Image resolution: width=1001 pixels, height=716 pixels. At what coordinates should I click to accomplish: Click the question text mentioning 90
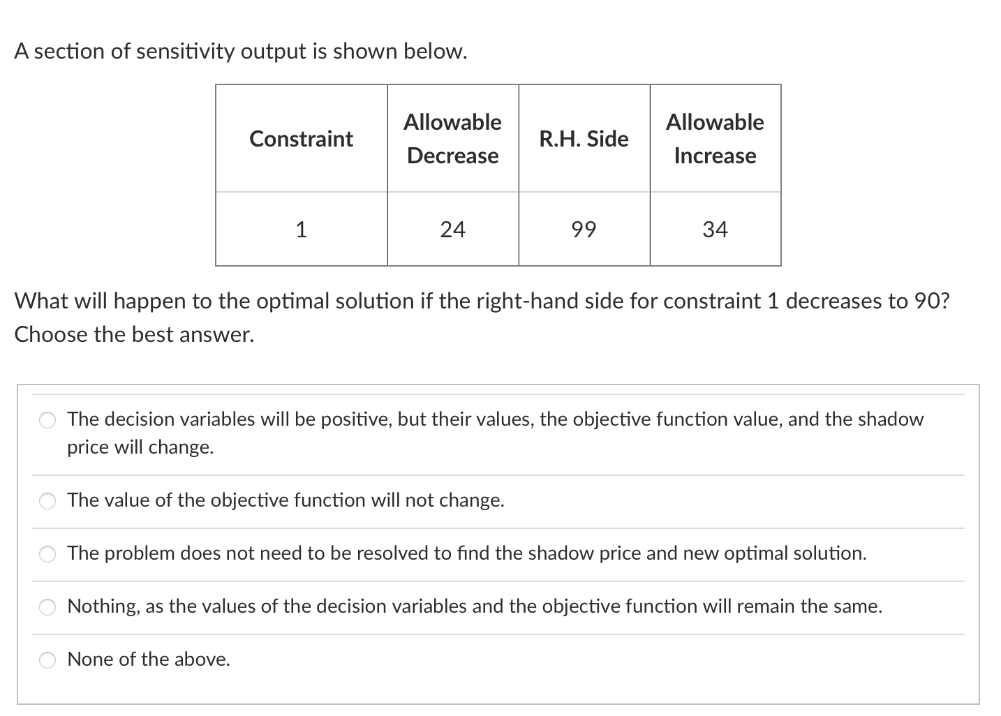[x=482, y=301]
